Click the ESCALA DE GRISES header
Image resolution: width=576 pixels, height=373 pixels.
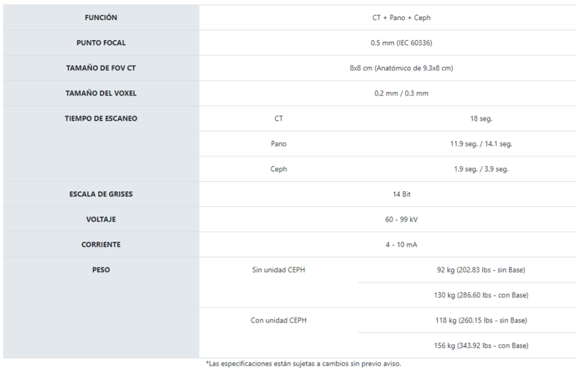pyautogui.click(x=100, y=195)
